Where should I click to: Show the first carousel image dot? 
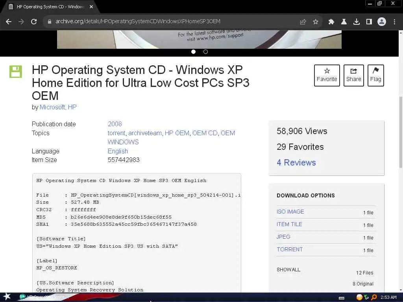(x=194, y=52)
